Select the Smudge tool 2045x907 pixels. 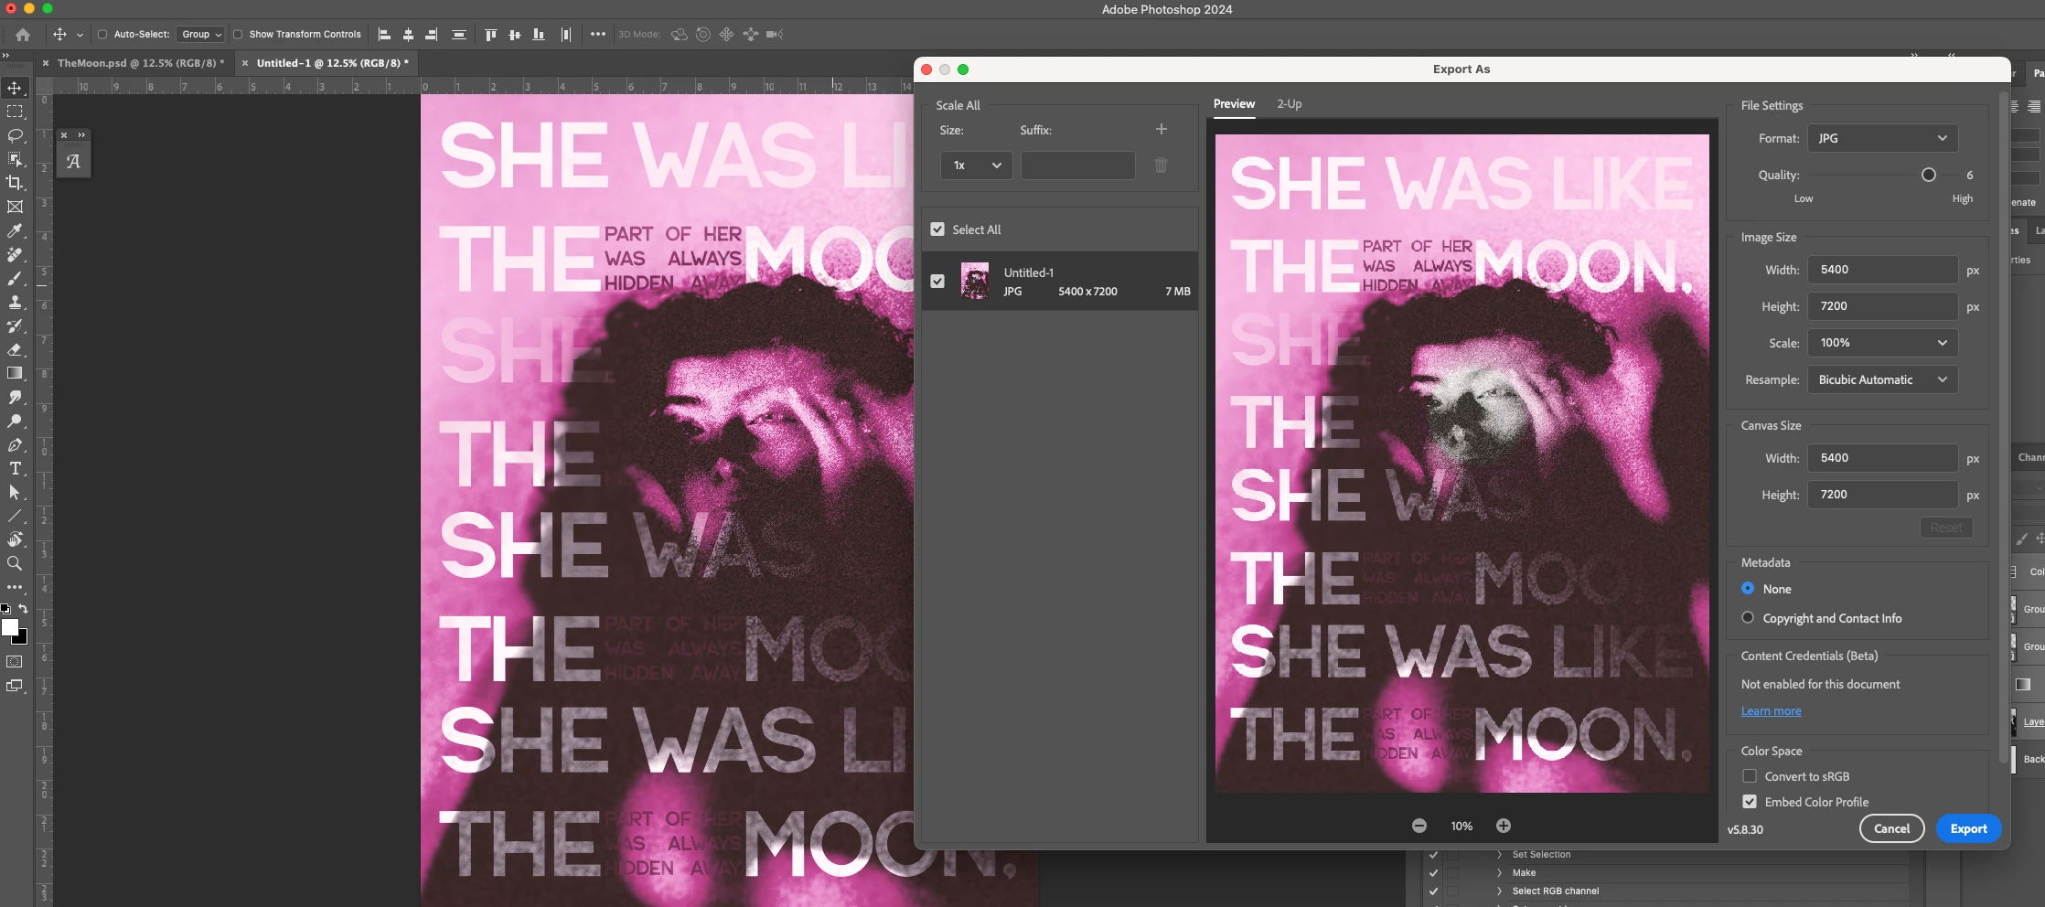15,397
